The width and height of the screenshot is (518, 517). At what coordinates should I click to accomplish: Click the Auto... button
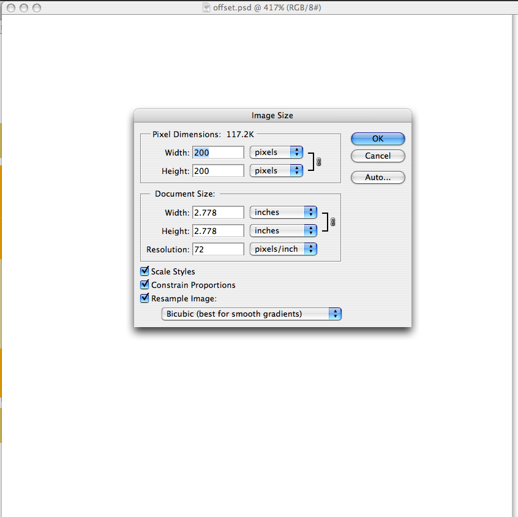coord(378,178)
